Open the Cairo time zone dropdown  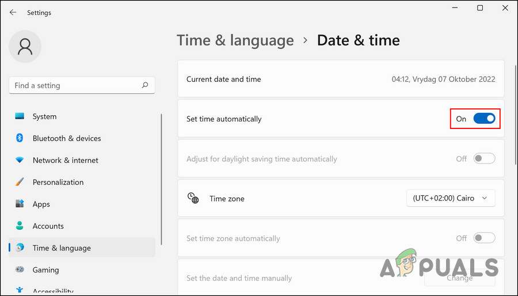coord(450,198)
